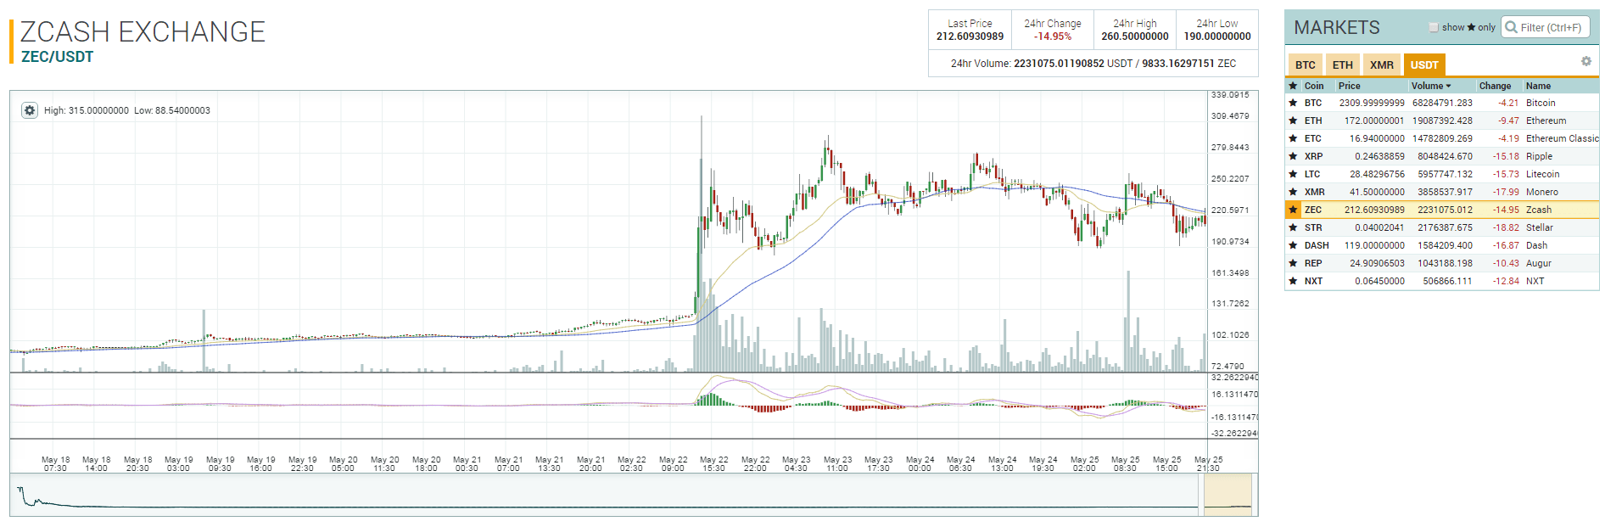The image size is (1605, 527).
Task: Sort markets by the star column header
Action: point(1293,86)
